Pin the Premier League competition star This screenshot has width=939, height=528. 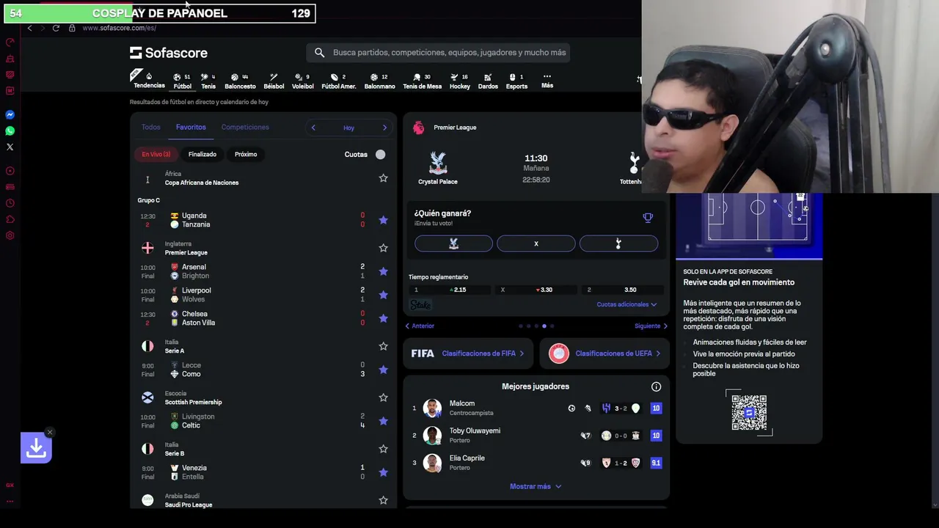383,248
